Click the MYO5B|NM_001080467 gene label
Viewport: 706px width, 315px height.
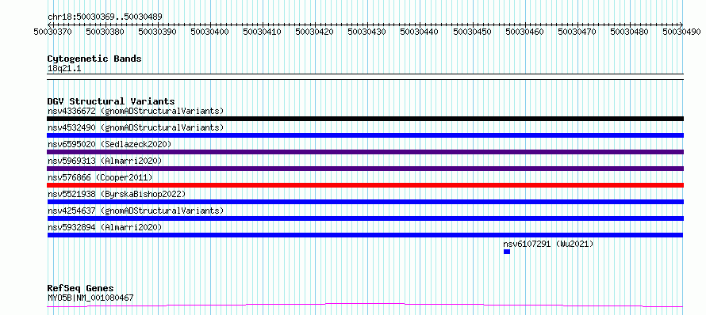point(90,298)
